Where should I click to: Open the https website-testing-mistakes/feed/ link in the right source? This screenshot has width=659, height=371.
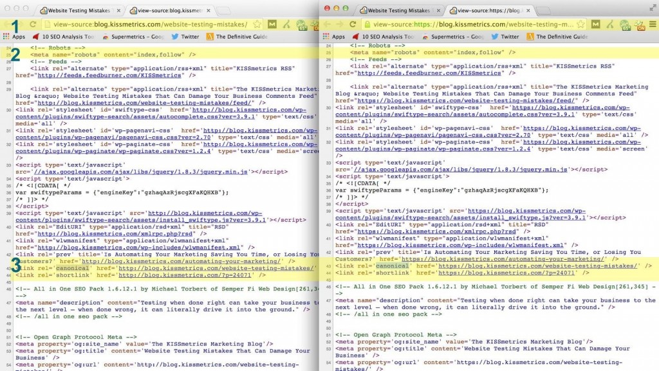[x=467, y=101]
